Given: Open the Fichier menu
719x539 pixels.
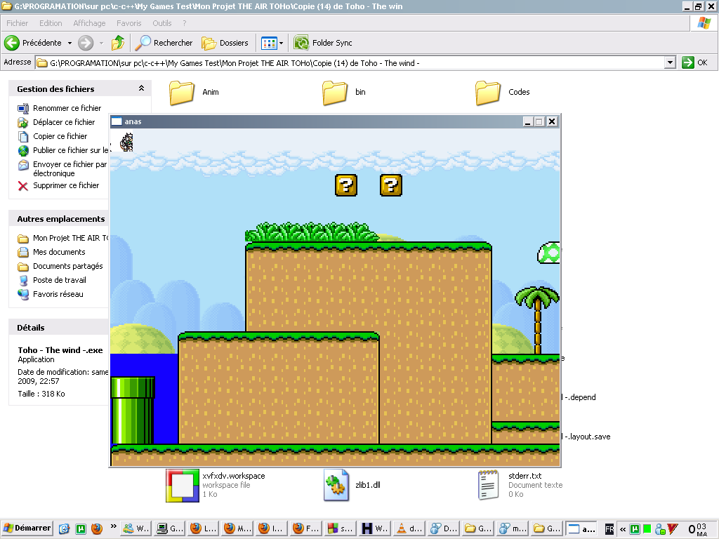Looking at the screenshot, I should pos(17,23).
